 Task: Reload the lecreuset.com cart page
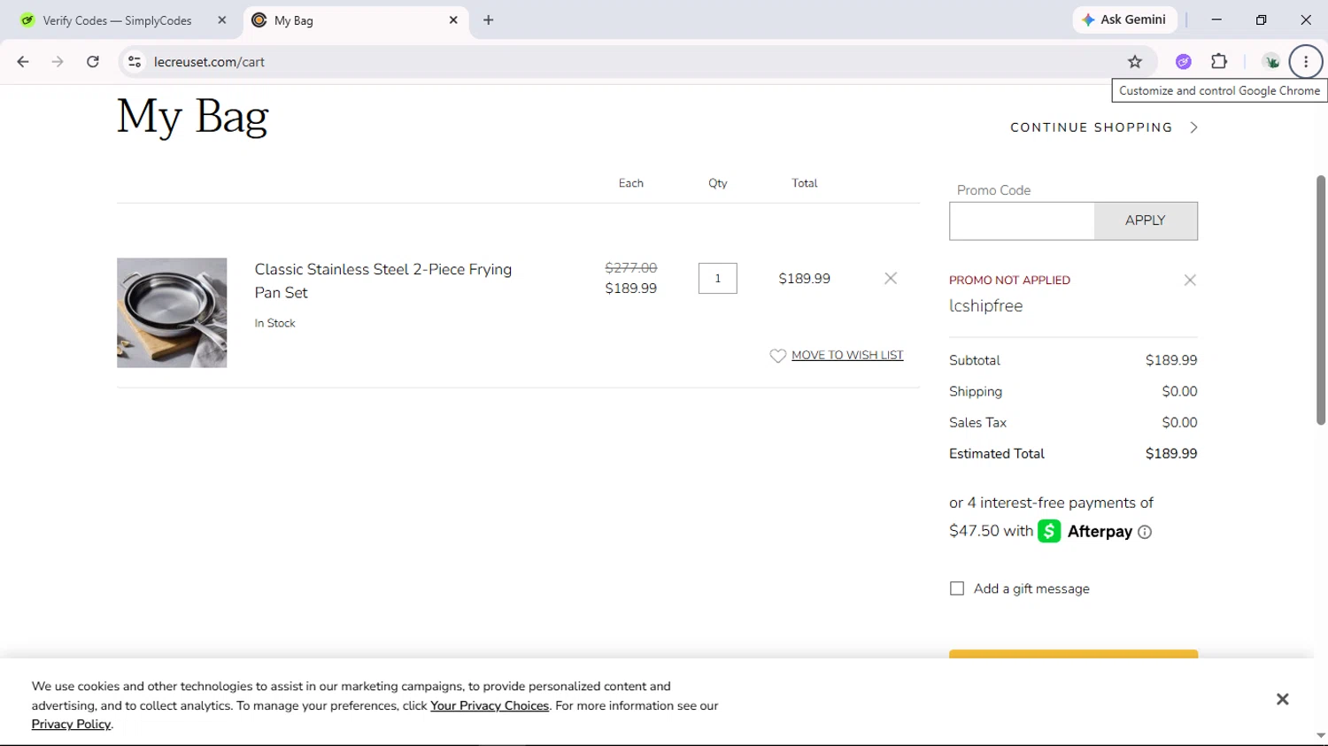tap(93, 62)
